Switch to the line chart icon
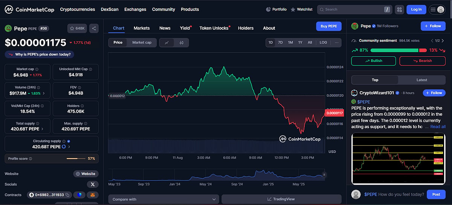Screen dimensions: 452x205 click(166, 42)
